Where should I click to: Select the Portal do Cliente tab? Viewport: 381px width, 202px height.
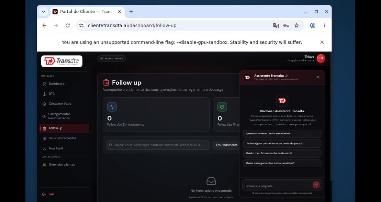point(87,12)
